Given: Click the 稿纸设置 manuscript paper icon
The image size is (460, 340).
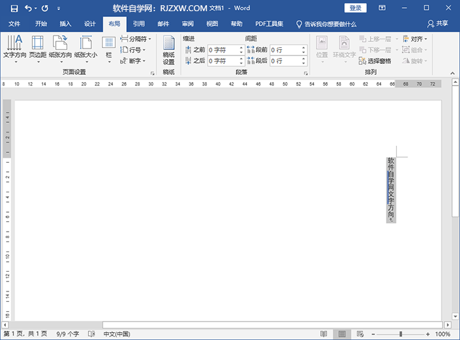Looking at the screenshot, I should (x=169, y=50).
